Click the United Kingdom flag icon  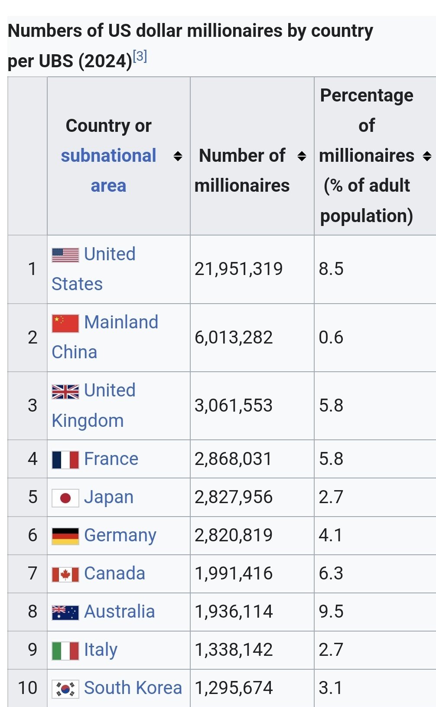(65, 391)
